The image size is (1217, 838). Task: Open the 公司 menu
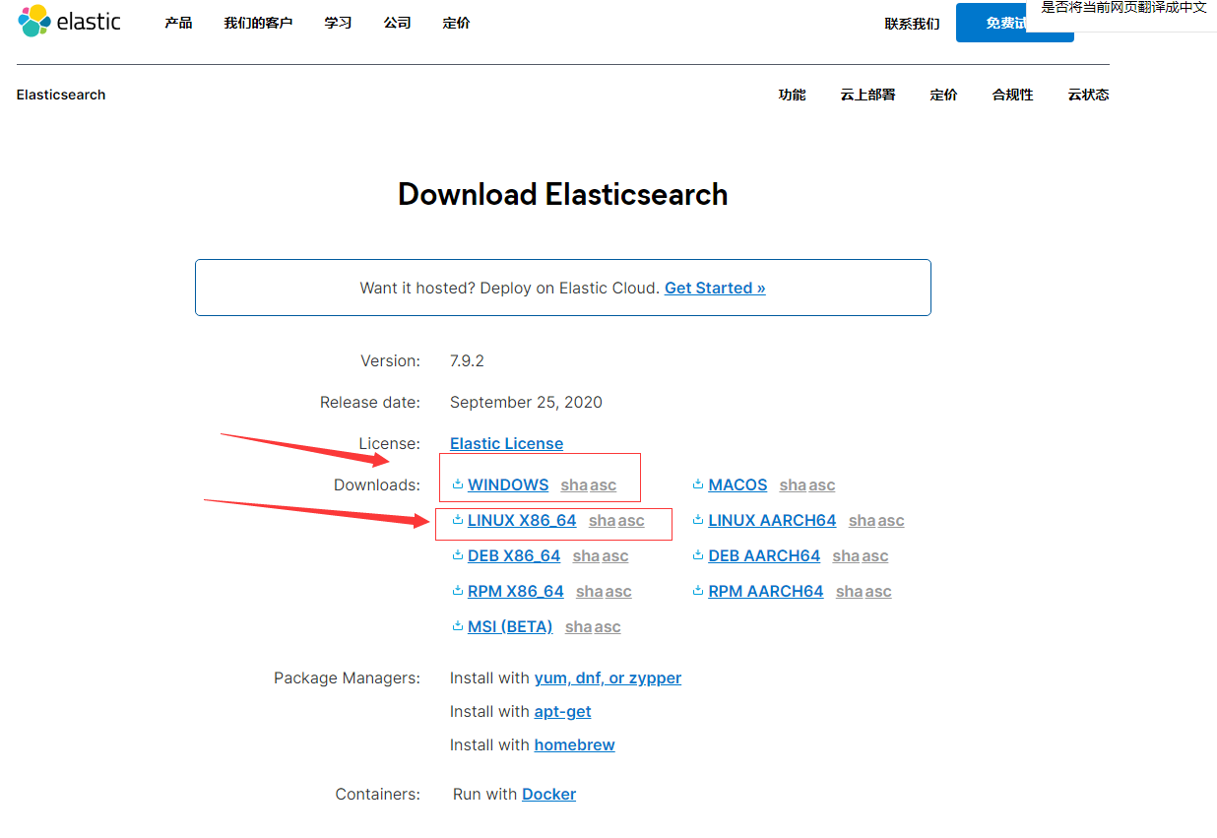[397, 23]
